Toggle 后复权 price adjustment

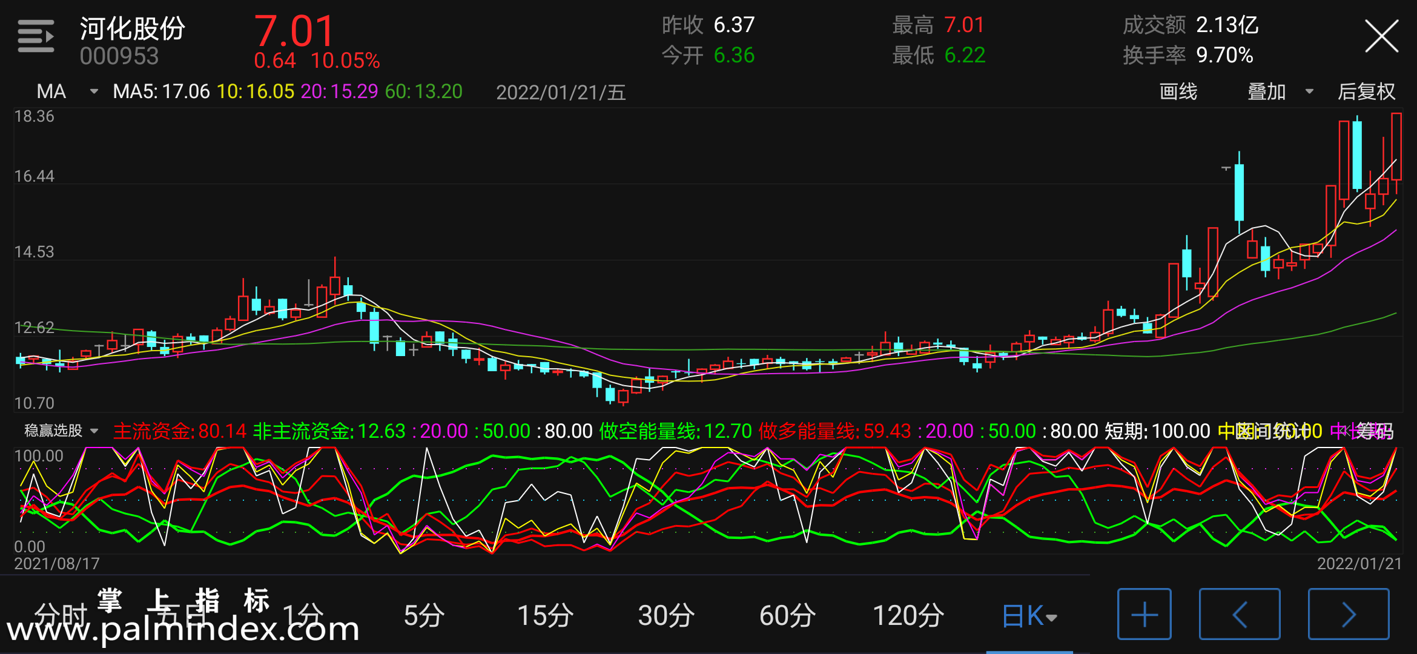(1366, 91)
